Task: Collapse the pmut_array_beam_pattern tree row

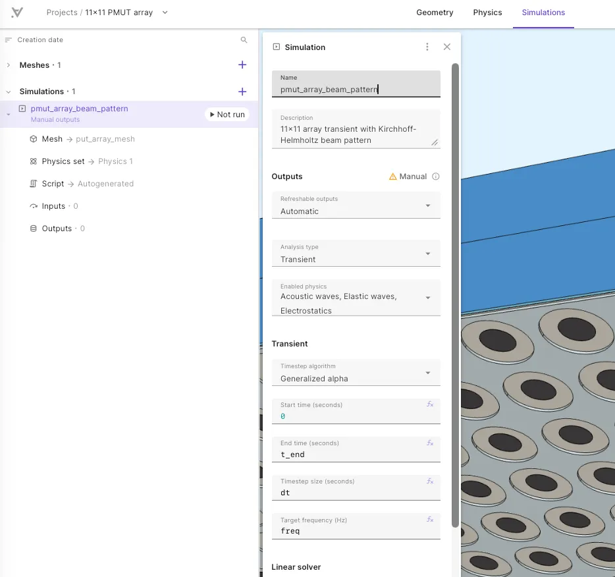Action: (x=9, y=115)
